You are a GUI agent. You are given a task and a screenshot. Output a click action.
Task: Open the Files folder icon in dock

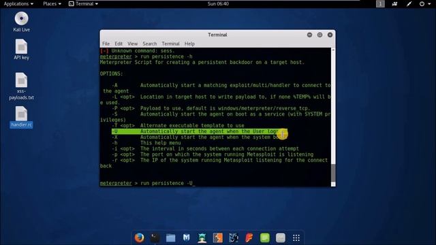(170, 238)
